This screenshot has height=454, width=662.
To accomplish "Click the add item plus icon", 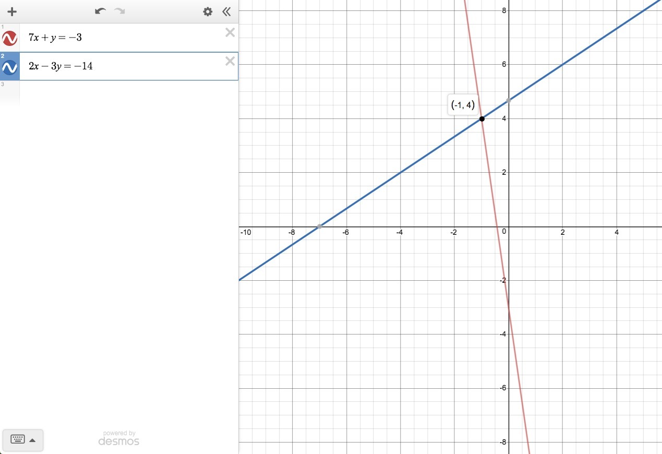I will click(x=12, y=11).
